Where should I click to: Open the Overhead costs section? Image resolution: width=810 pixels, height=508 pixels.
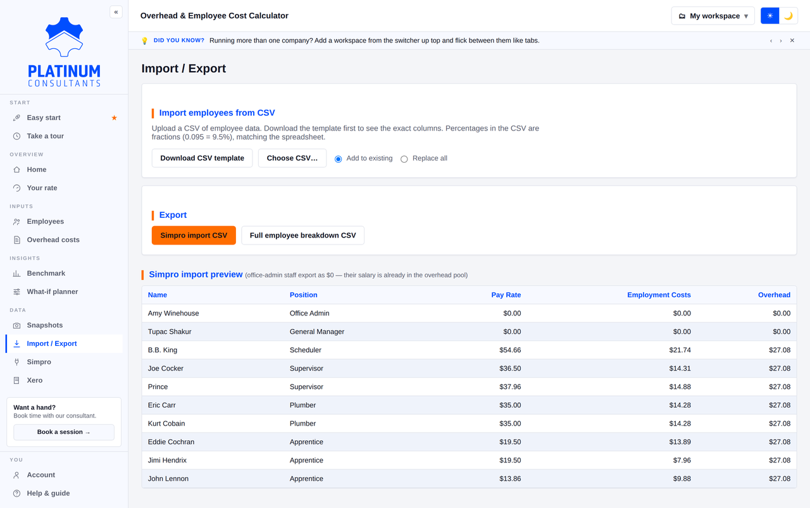coord(64,240)
